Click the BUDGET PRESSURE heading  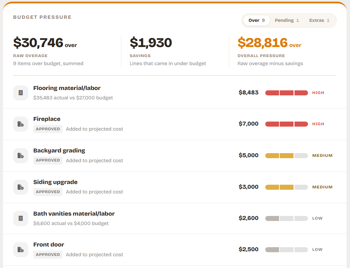tap(42, 17)
